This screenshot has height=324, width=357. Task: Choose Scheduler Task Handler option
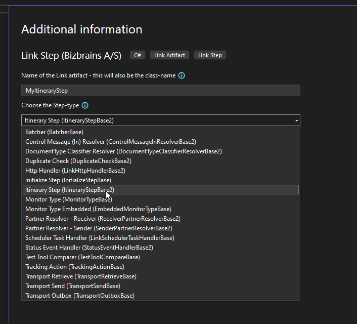click(100, 238)
